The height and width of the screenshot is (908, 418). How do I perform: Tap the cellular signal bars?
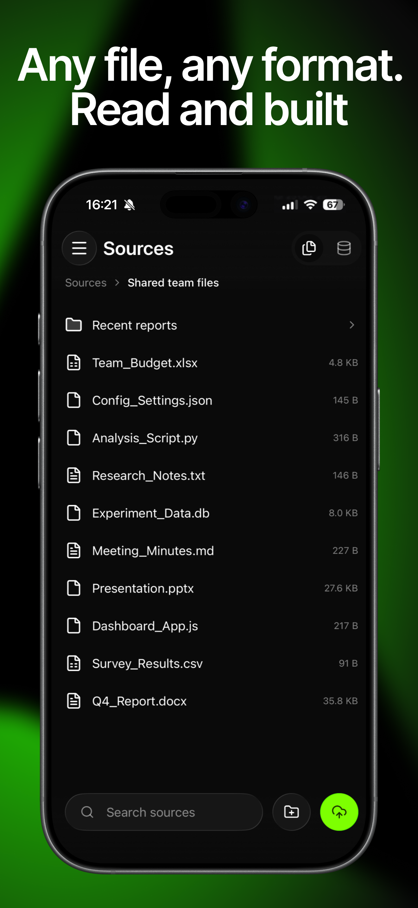tap(290, 205)
